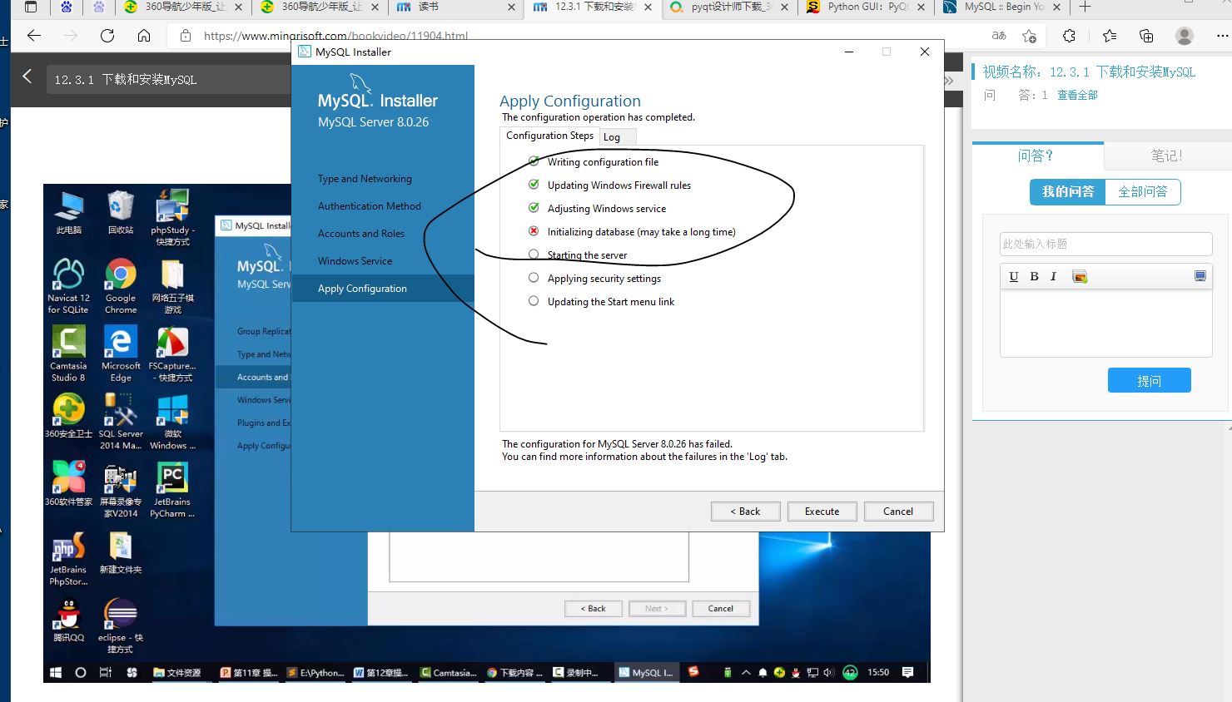Screen dimensions: 1232x702
Task: Click the browser back arrow
Action: click(34, 36)
